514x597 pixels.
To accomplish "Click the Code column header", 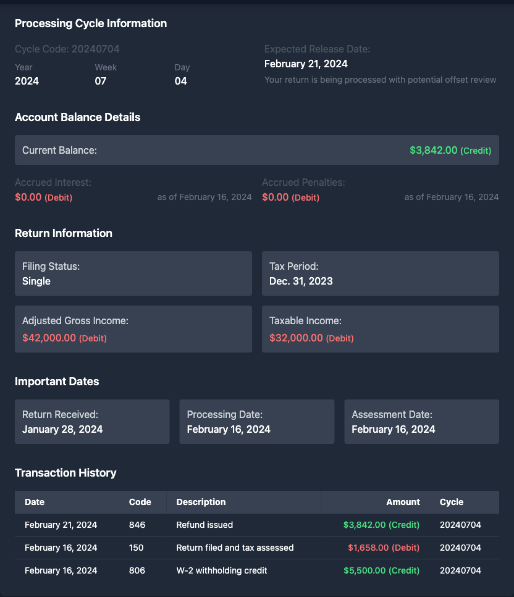I will click(x=140, y=502).
